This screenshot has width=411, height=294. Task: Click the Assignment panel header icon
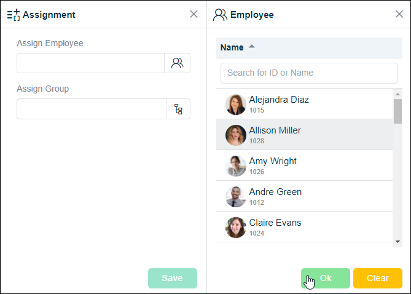pyautogui.click(x=14, y=15)
